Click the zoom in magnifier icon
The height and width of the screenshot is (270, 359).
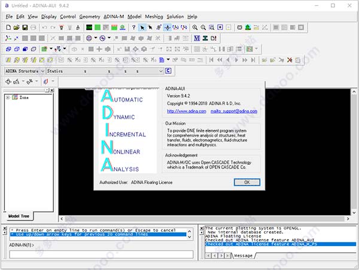pyautogui.click(x=195, y=27)
